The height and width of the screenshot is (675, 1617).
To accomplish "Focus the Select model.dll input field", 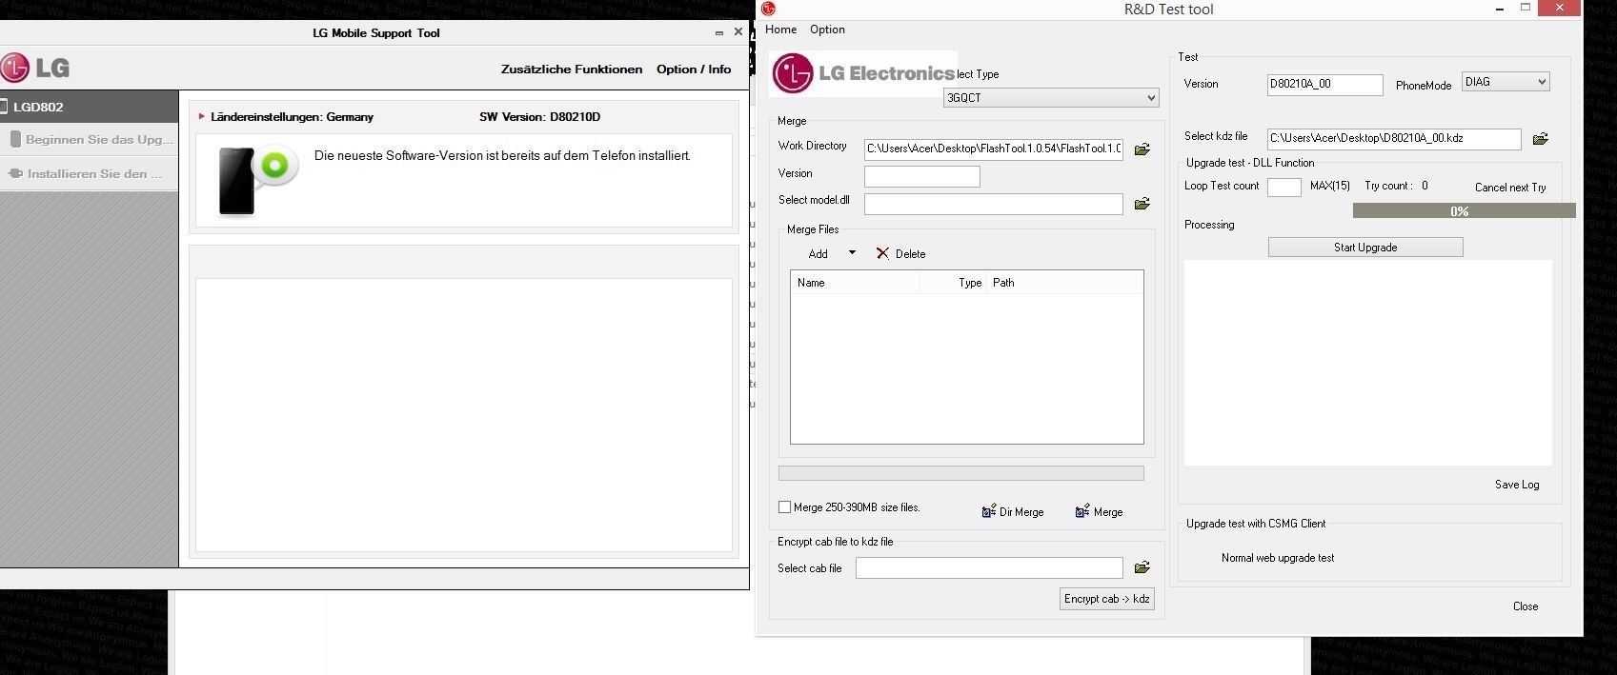I will point(994,204).
